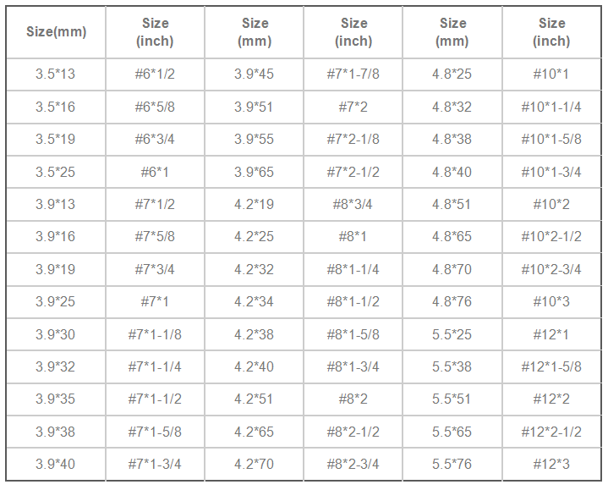
Task: Click the #12*3 cell
Action: coord(551,464)
